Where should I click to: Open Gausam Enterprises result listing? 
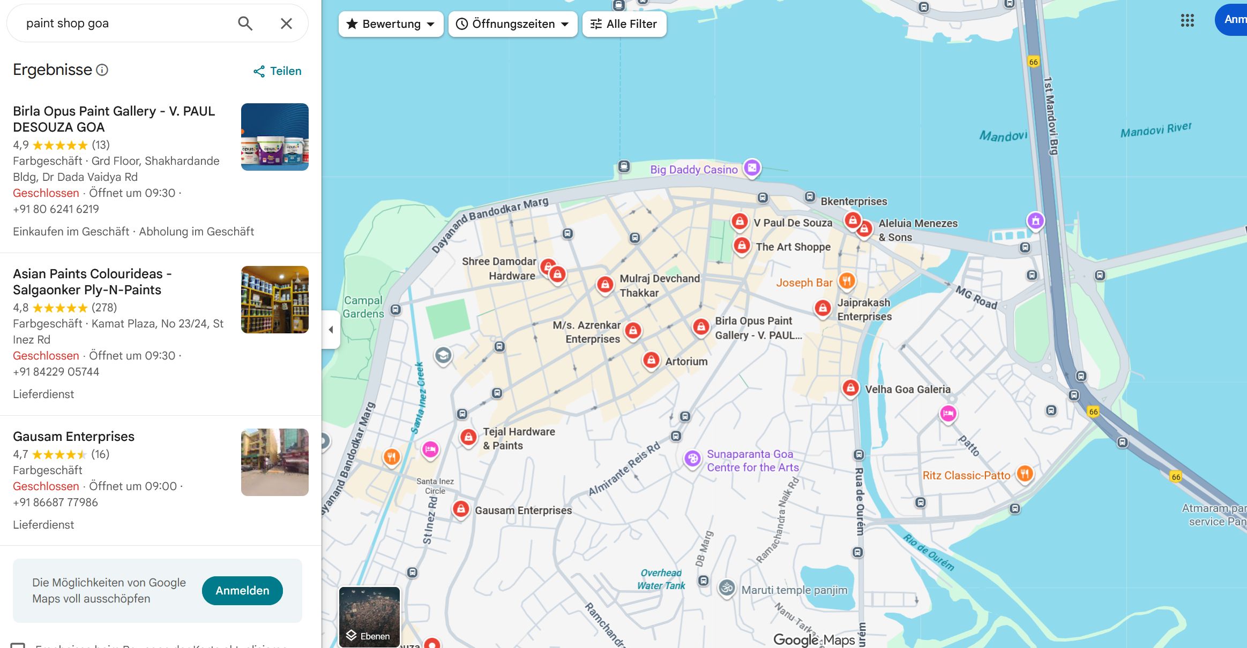pyautogui.click(x=73, y=437)
